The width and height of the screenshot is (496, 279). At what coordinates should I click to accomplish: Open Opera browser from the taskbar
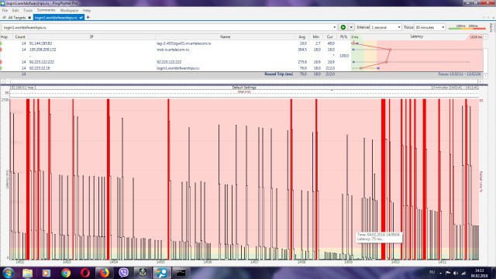[84, 273]
